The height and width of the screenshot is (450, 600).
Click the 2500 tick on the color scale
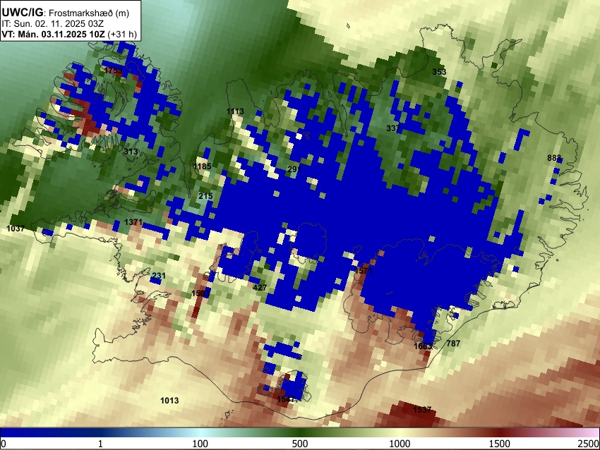coord(589,444)
